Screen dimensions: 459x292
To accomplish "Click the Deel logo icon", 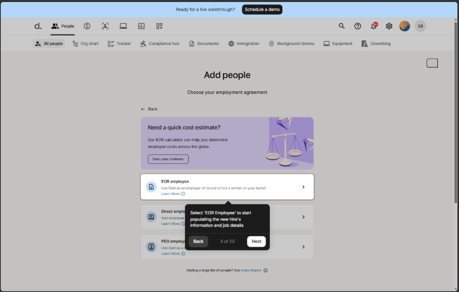I will pos(38,26).
